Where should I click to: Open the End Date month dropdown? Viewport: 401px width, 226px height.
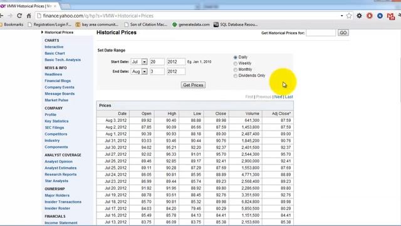[139, 72]
